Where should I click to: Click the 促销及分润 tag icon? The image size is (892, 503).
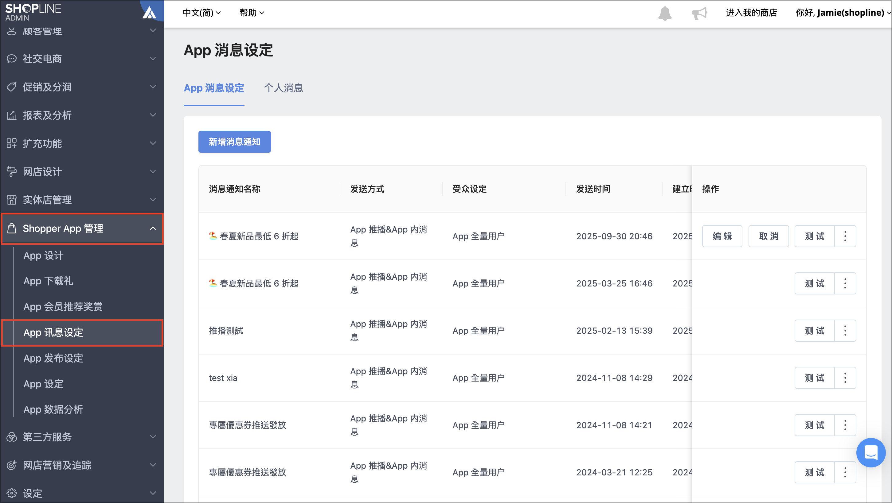coord(11,87)
